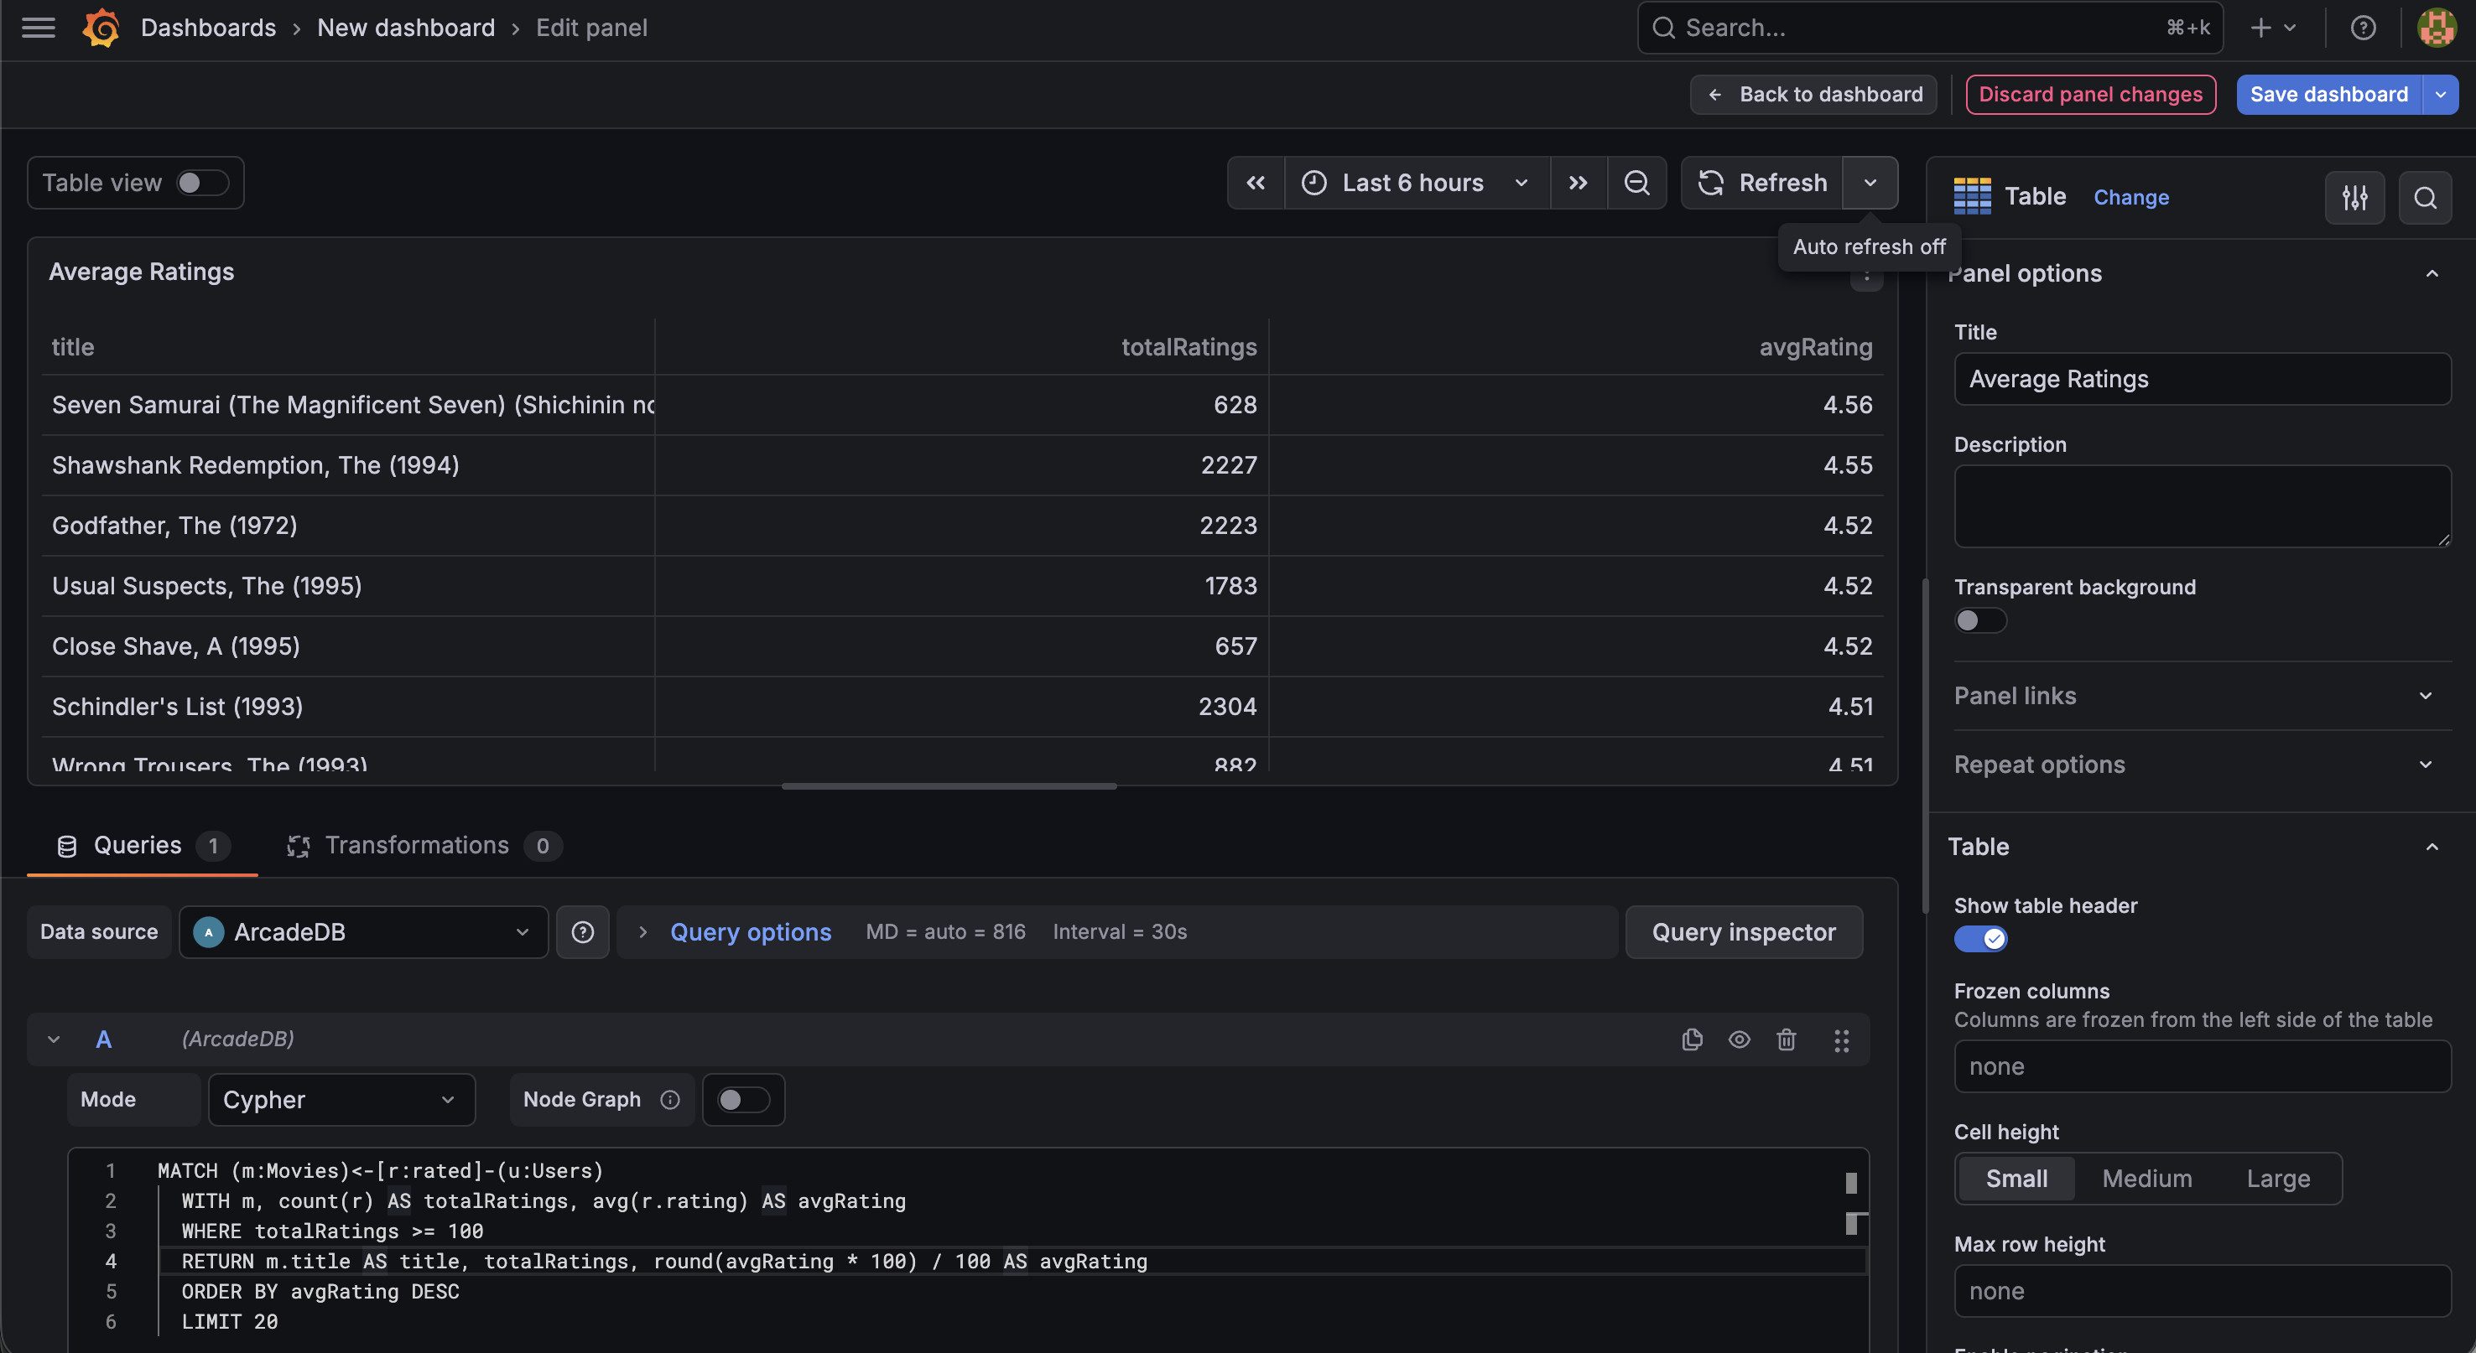Open the ArcadeDB data source dropdown

[363, 932]
